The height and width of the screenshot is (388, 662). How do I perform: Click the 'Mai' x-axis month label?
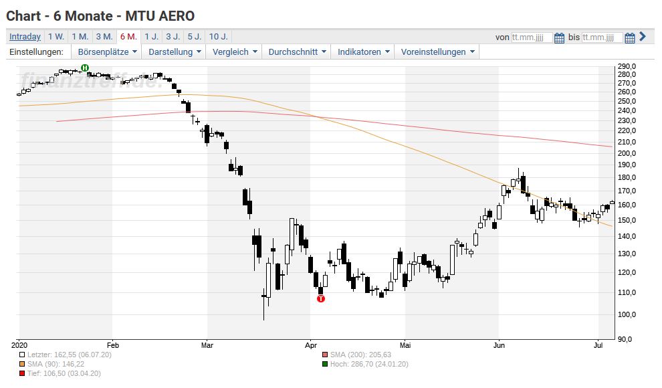pos(405,345)
